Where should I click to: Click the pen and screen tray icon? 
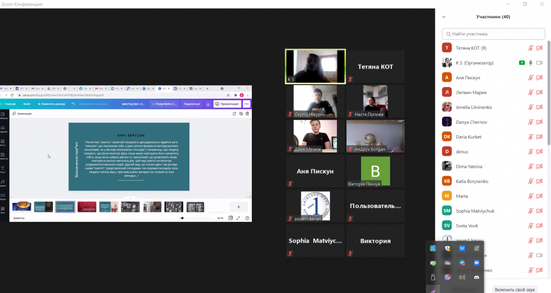477,248
